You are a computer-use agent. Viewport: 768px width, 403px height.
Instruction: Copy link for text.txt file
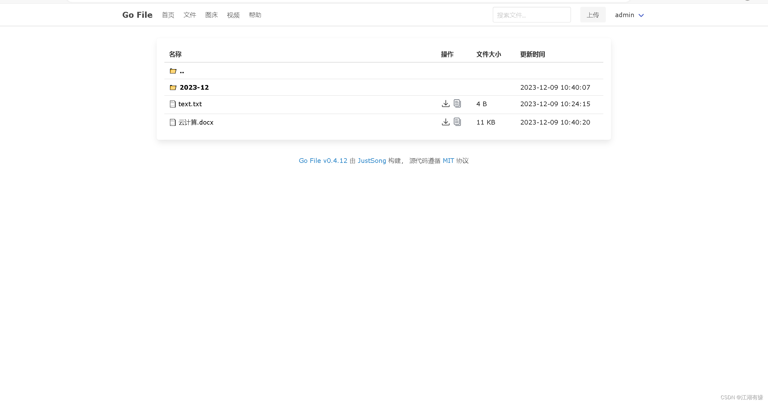click(457, 103)
